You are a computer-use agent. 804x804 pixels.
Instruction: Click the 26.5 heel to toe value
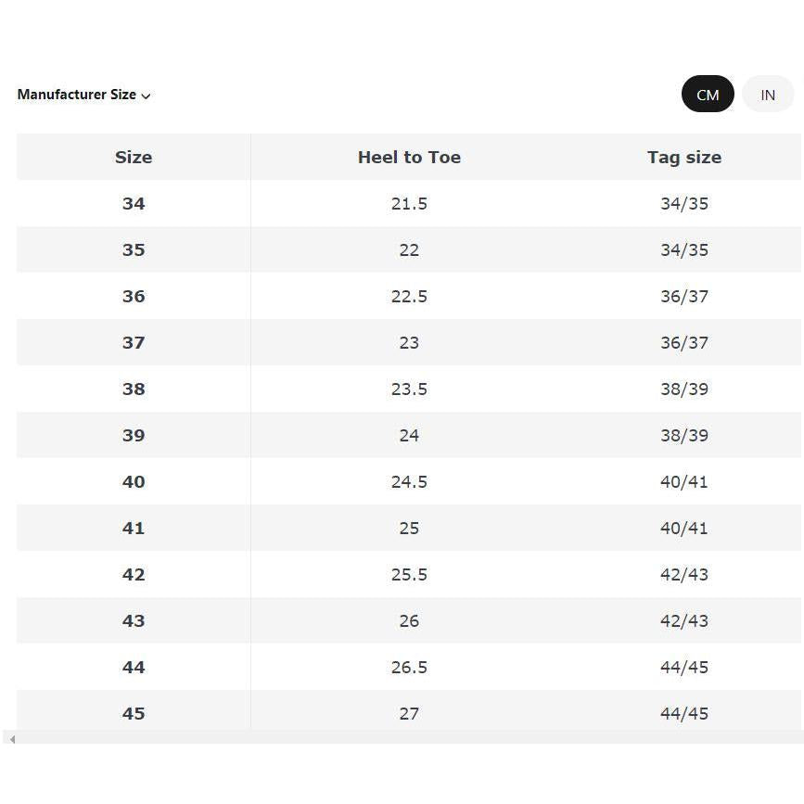click(409, 667)
